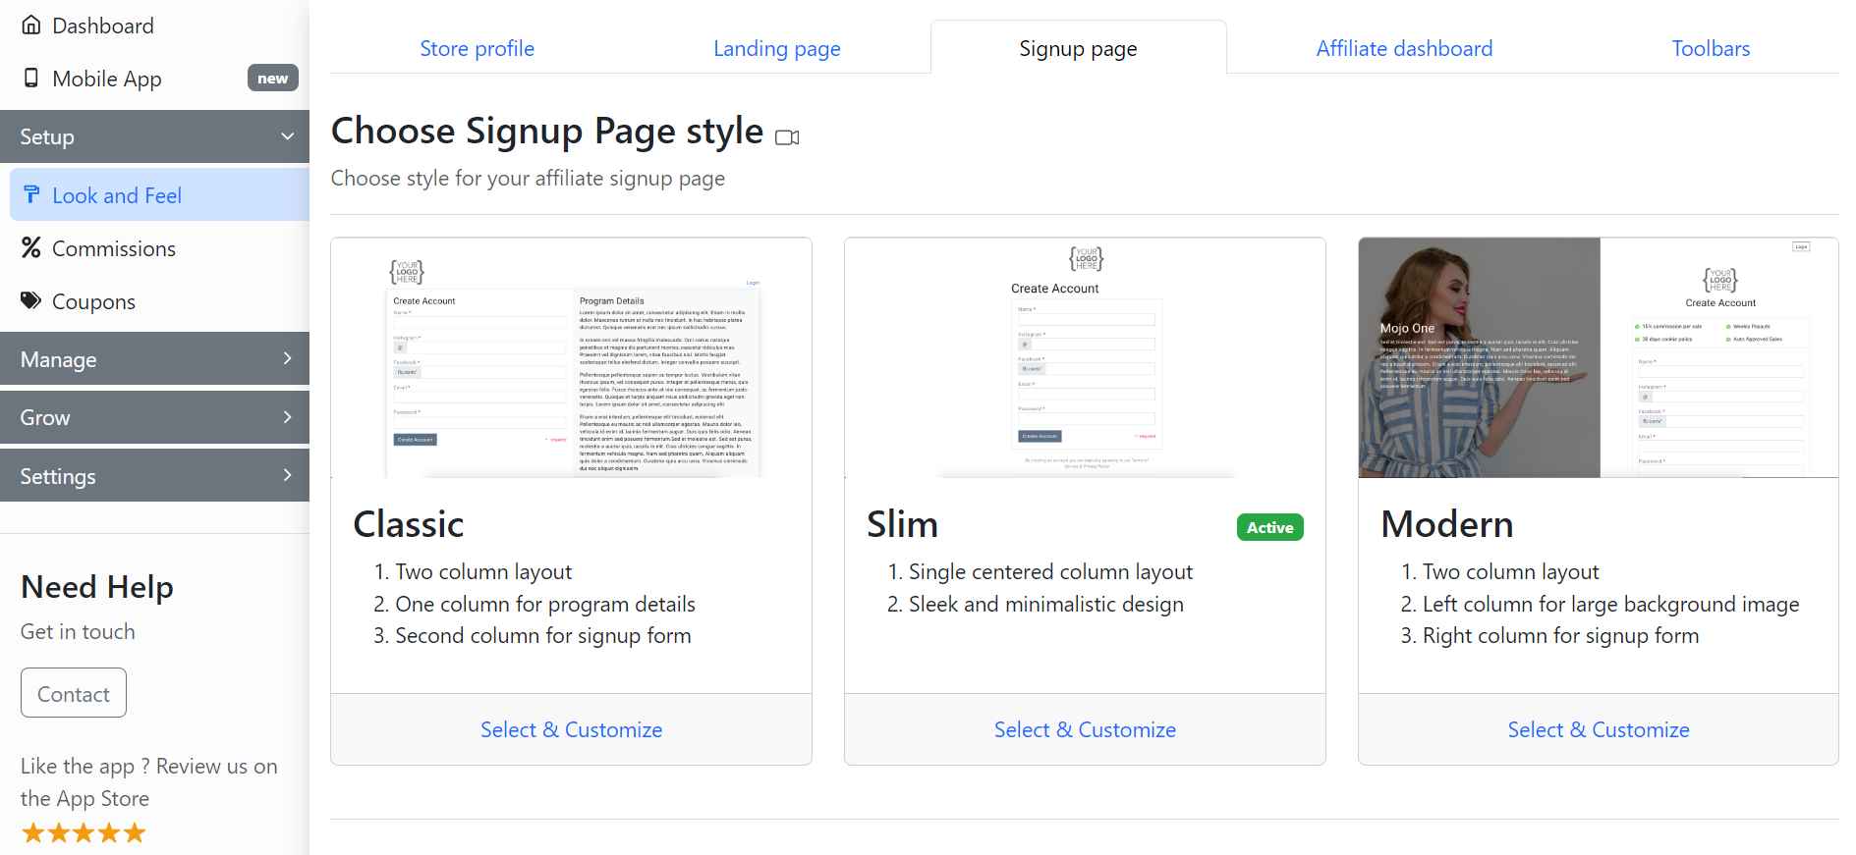
Task: Click the Slim layout preview thumbnail
Action: tap(1085, 358)
